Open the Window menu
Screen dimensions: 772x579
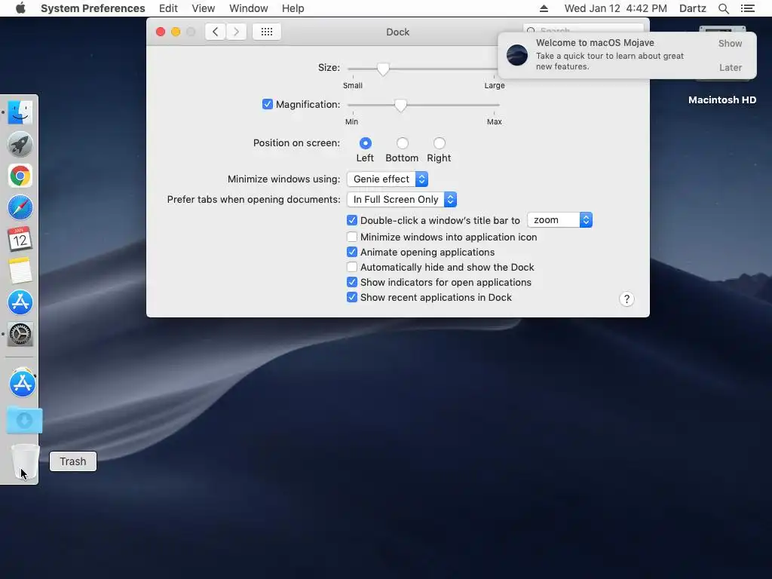click(x=249, y=8)
